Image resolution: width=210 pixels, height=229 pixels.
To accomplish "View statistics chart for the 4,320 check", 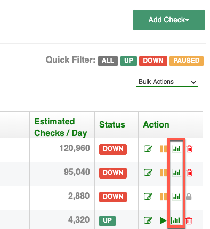I will click(x=176, y=220).
